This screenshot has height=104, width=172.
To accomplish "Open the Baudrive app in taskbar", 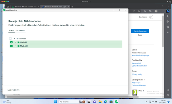I will (x=116, y=102).
